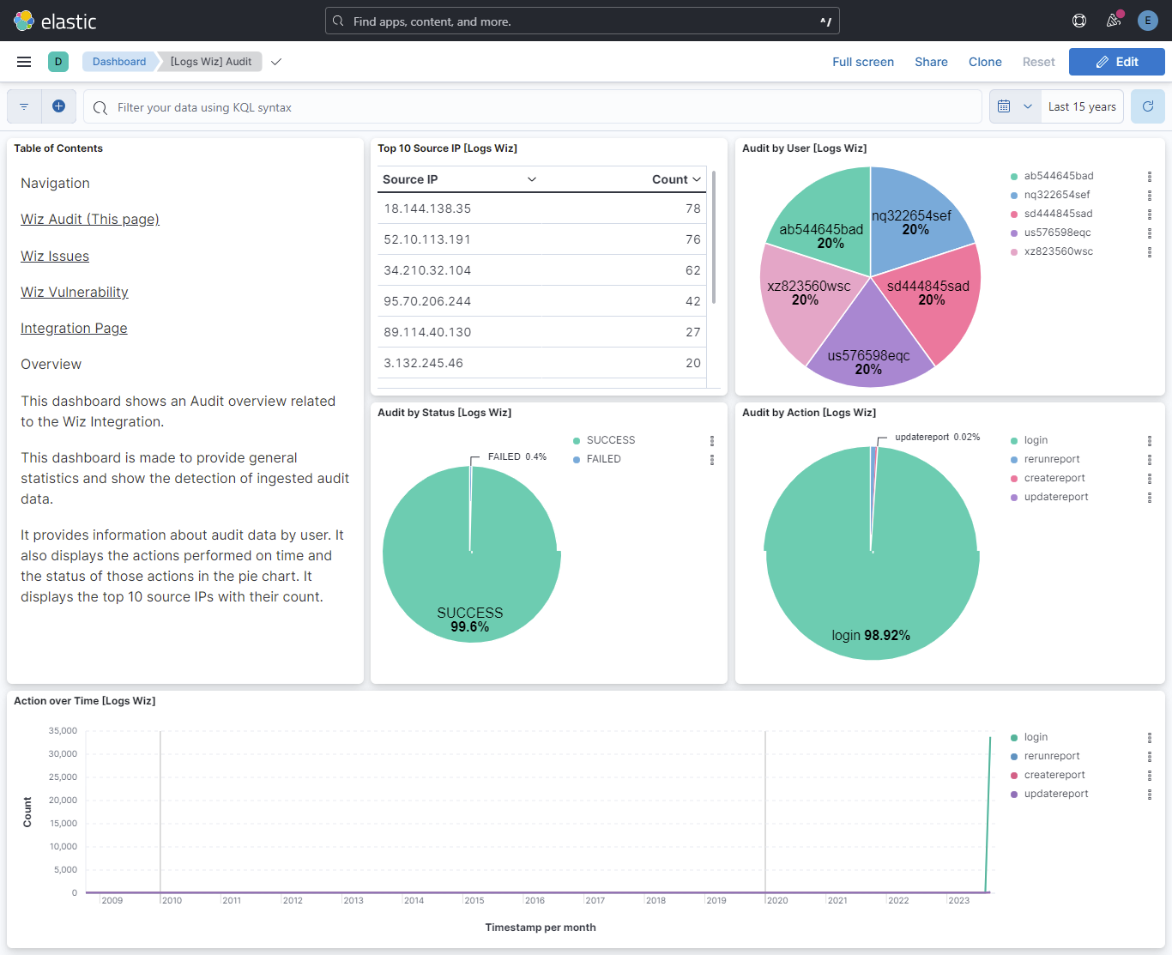
Task: Open the Source IP column sort dropdown
Action: tap(531, 179)
